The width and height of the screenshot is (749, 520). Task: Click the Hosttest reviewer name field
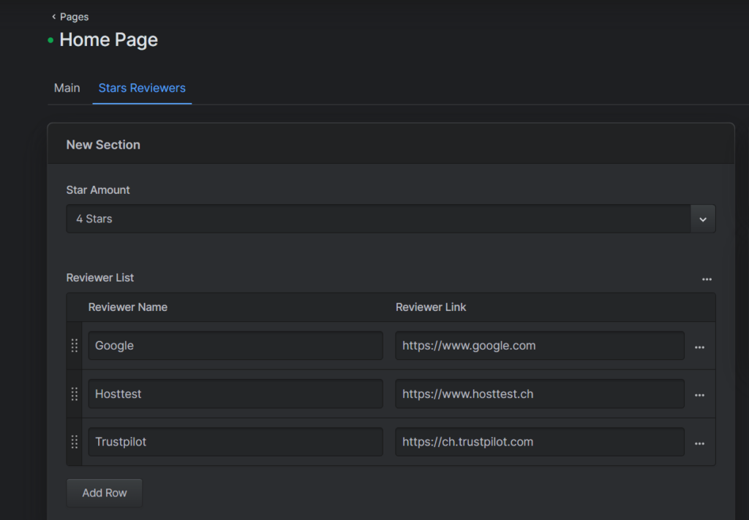point(235,394)
